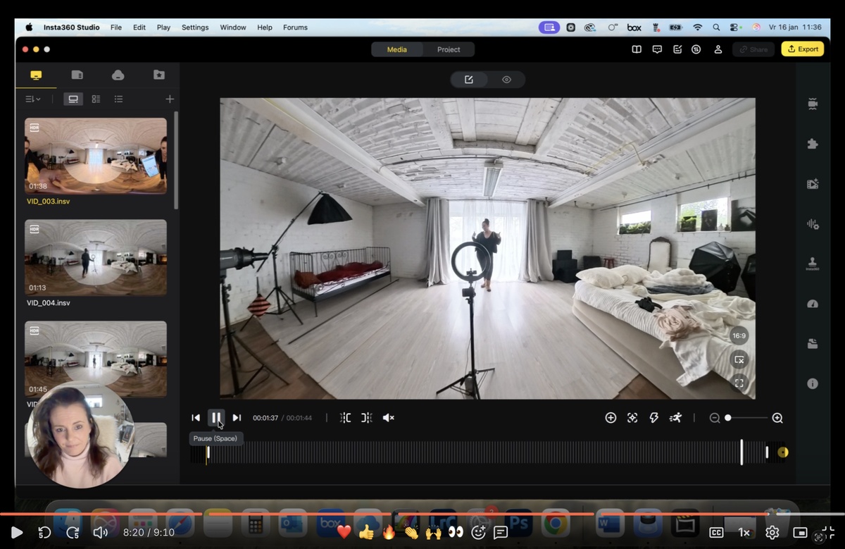Select the VID_004.insv thumbnail
The image size is (845, 549).
[96, 257]
